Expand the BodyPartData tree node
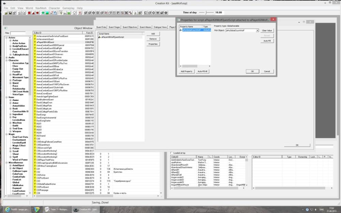Image resolution: width=341 pixels, height=213 pixels. click(x=10, y=46)
